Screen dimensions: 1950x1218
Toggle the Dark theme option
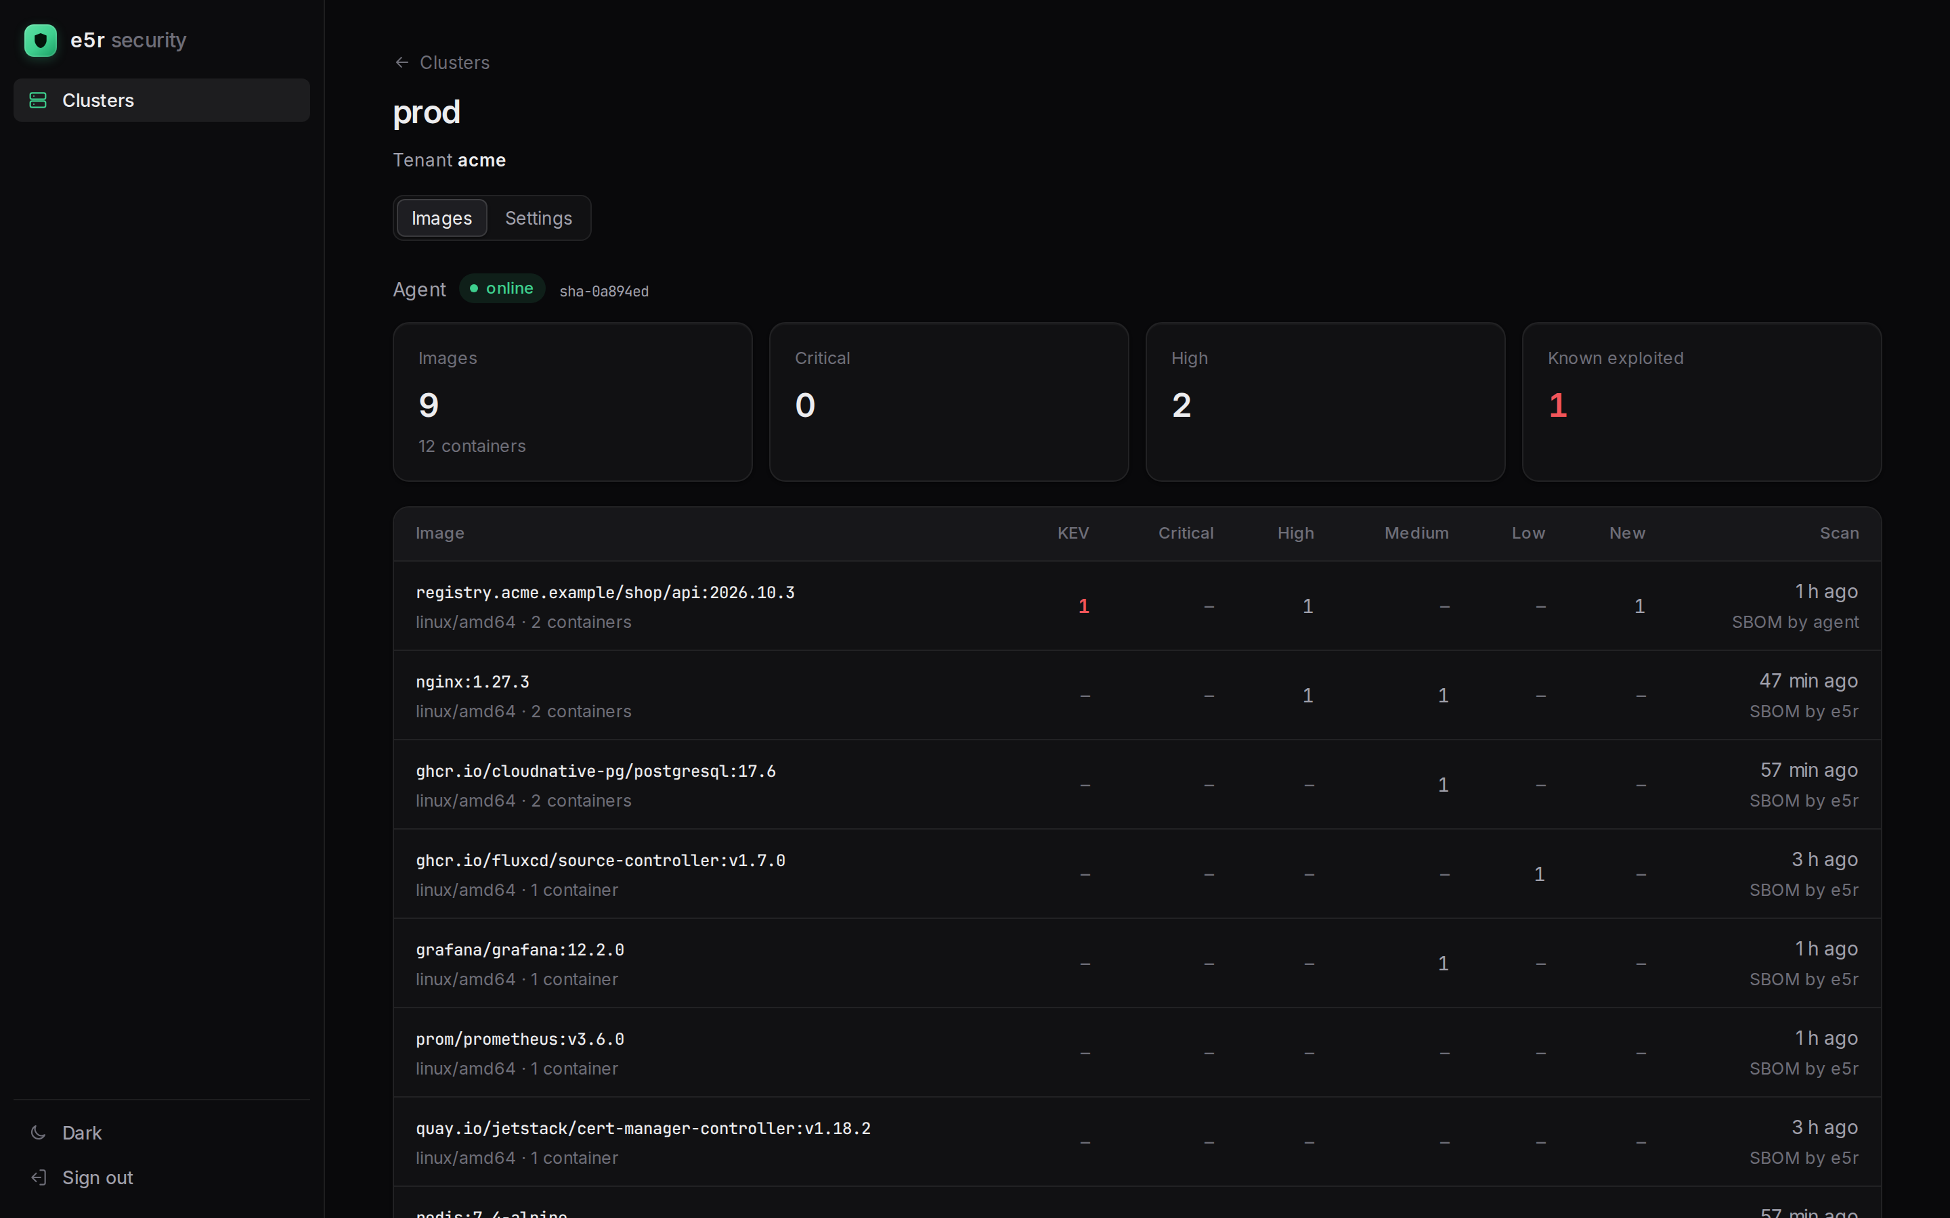pyautogui.click(x=161, y=1133)
